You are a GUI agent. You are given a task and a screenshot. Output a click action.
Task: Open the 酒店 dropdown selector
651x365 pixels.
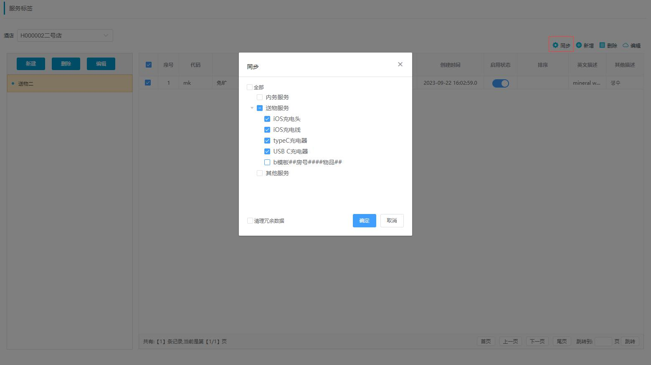click(x=65, y=35)
